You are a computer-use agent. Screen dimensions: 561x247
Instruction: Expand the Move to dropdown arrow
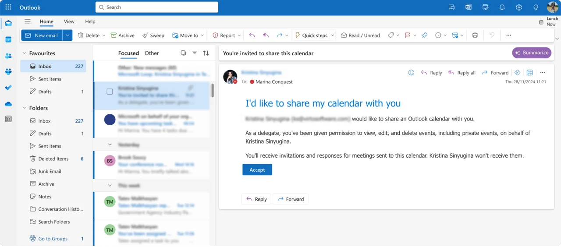point(202,35)
